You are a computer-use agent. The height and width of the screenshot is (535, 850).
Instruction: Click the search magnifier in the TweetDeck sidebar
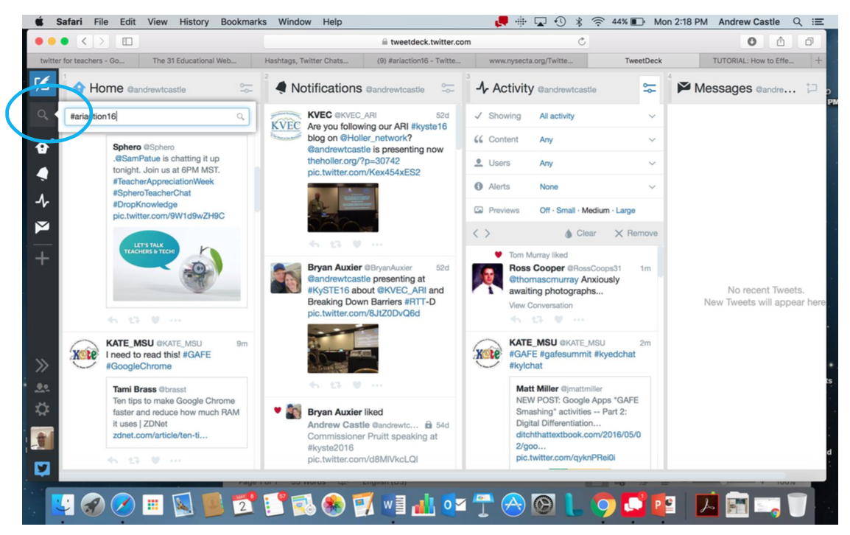tap(42, 115)
